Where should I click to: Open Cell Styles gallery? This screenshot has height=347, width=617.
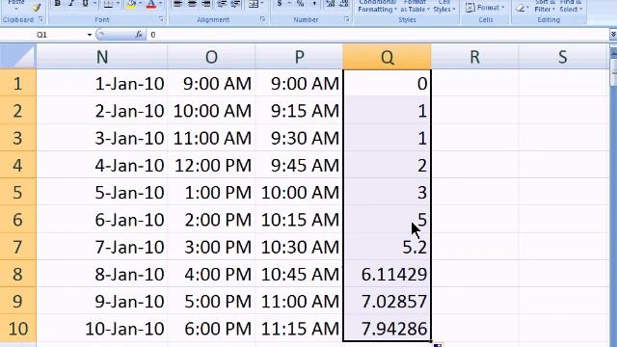tap(443, 7)
